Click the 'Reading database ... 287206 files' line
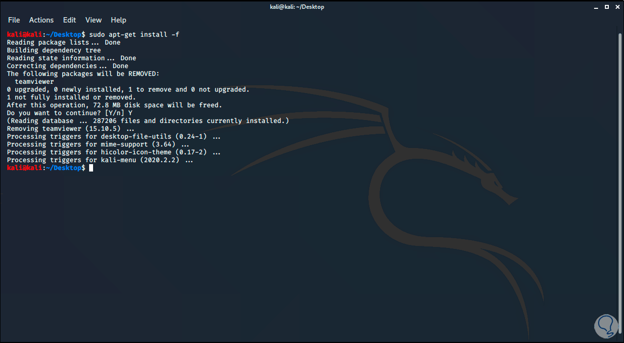This screenshot has height=343, width=624. 148,121
